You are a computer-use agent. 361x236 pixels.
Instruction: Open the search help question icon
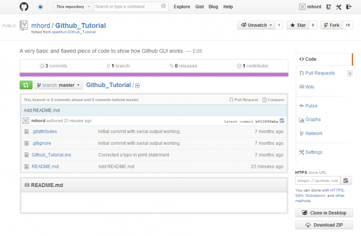[163, 6]
